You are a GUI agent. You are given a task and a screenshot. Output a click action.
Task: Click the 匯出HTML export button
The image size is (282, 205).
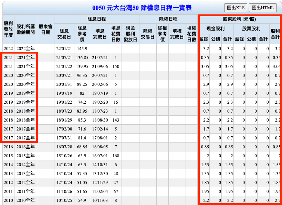(263, 8)
